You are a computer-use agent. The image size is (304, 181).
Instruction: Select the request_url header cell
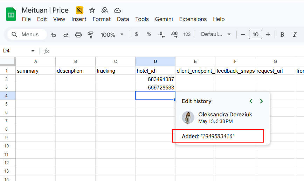click(x=275, y=71)
